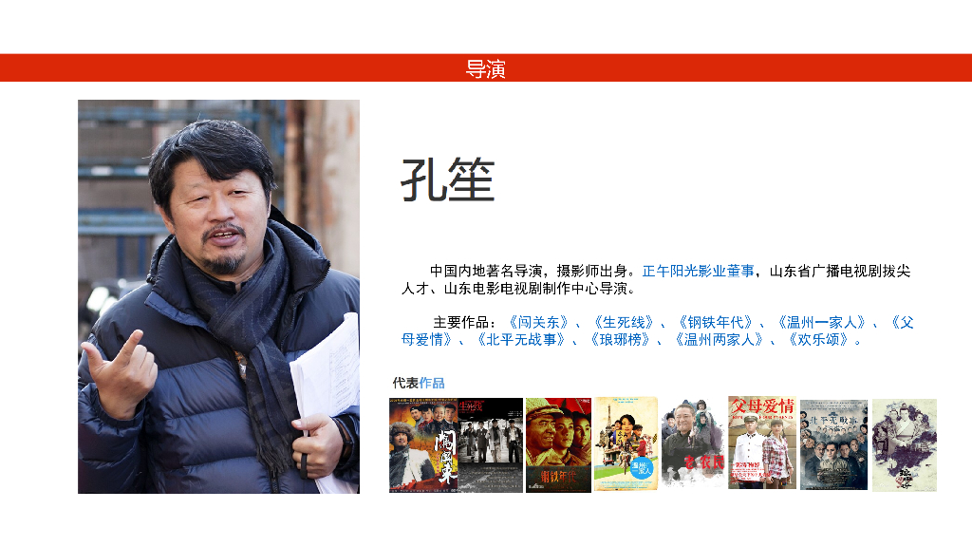
Task: Open the 正午阳光影业董事 link
Action: tap(698, 271)
